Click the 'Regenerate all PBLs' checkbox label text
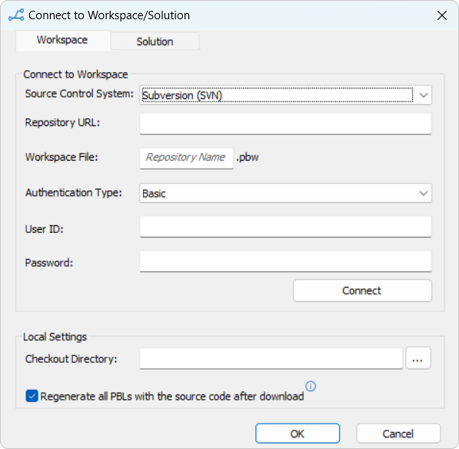Viewport: 459px width, 449px height. (x=172, y=396)
